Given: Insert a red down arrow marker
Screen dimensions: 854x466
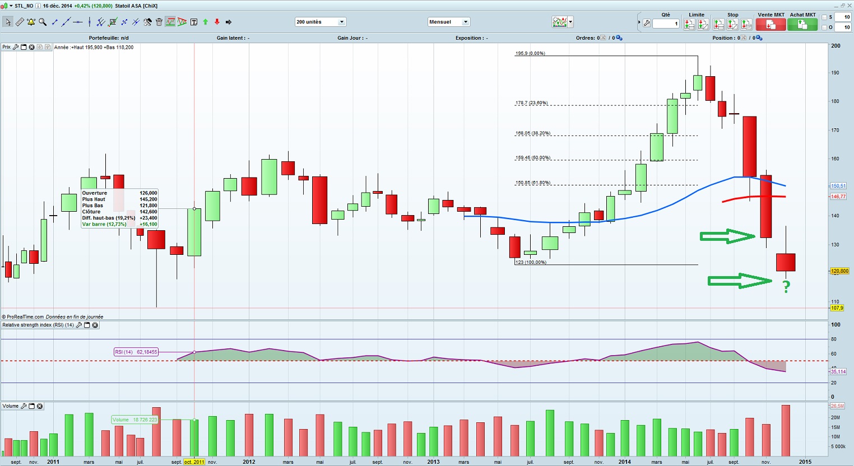Looking at the screenshot, I should point(217,22).
